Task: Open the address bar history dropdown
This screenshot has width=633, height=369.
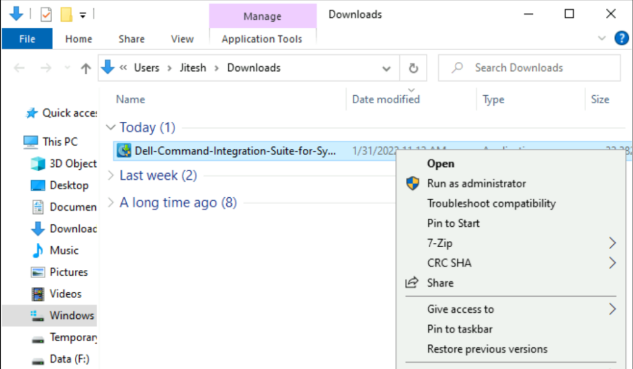Action: (386, 68)
